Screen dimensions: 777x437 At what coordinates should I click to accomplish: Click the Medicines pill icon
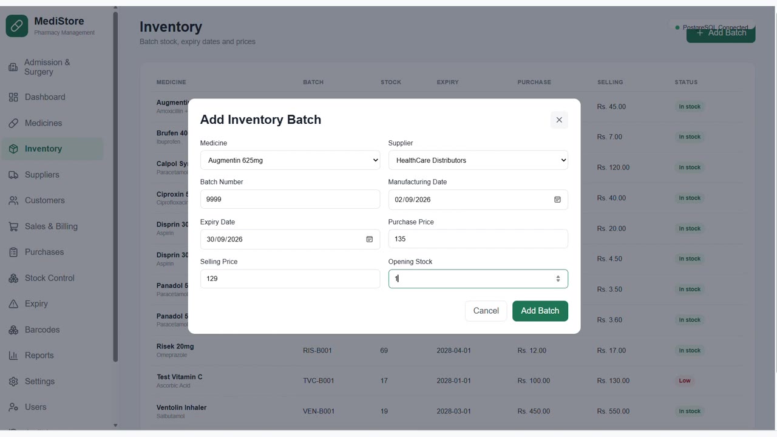click(13, 123)
